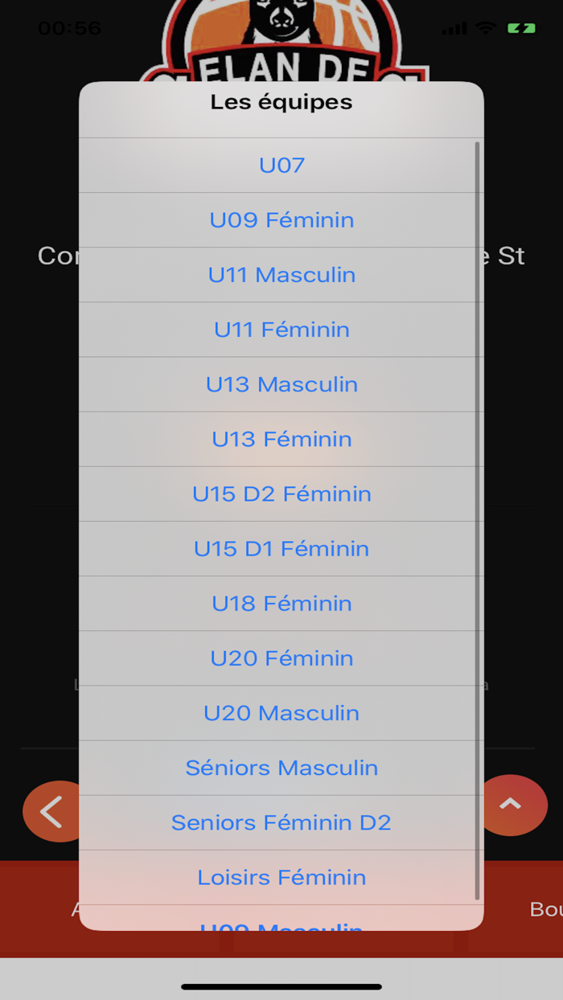Screen dimensions: 563x1000
Task: Choose U18 Féminin from the teams
Action: tap(281, 603)
